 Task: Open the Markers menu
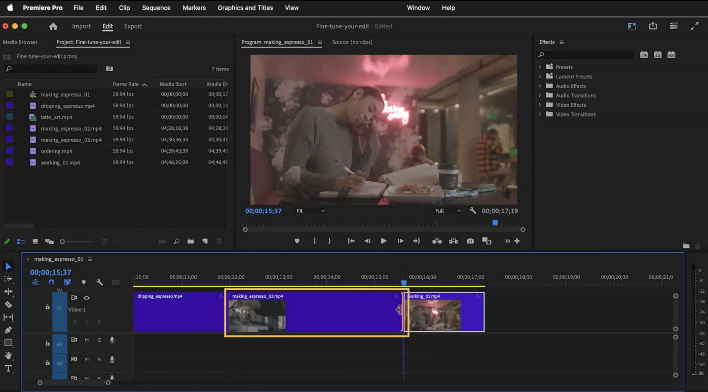click(x=194, y=8)
